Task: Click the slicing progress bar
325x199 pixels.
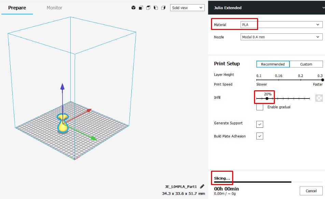Action: coord(268,182)
